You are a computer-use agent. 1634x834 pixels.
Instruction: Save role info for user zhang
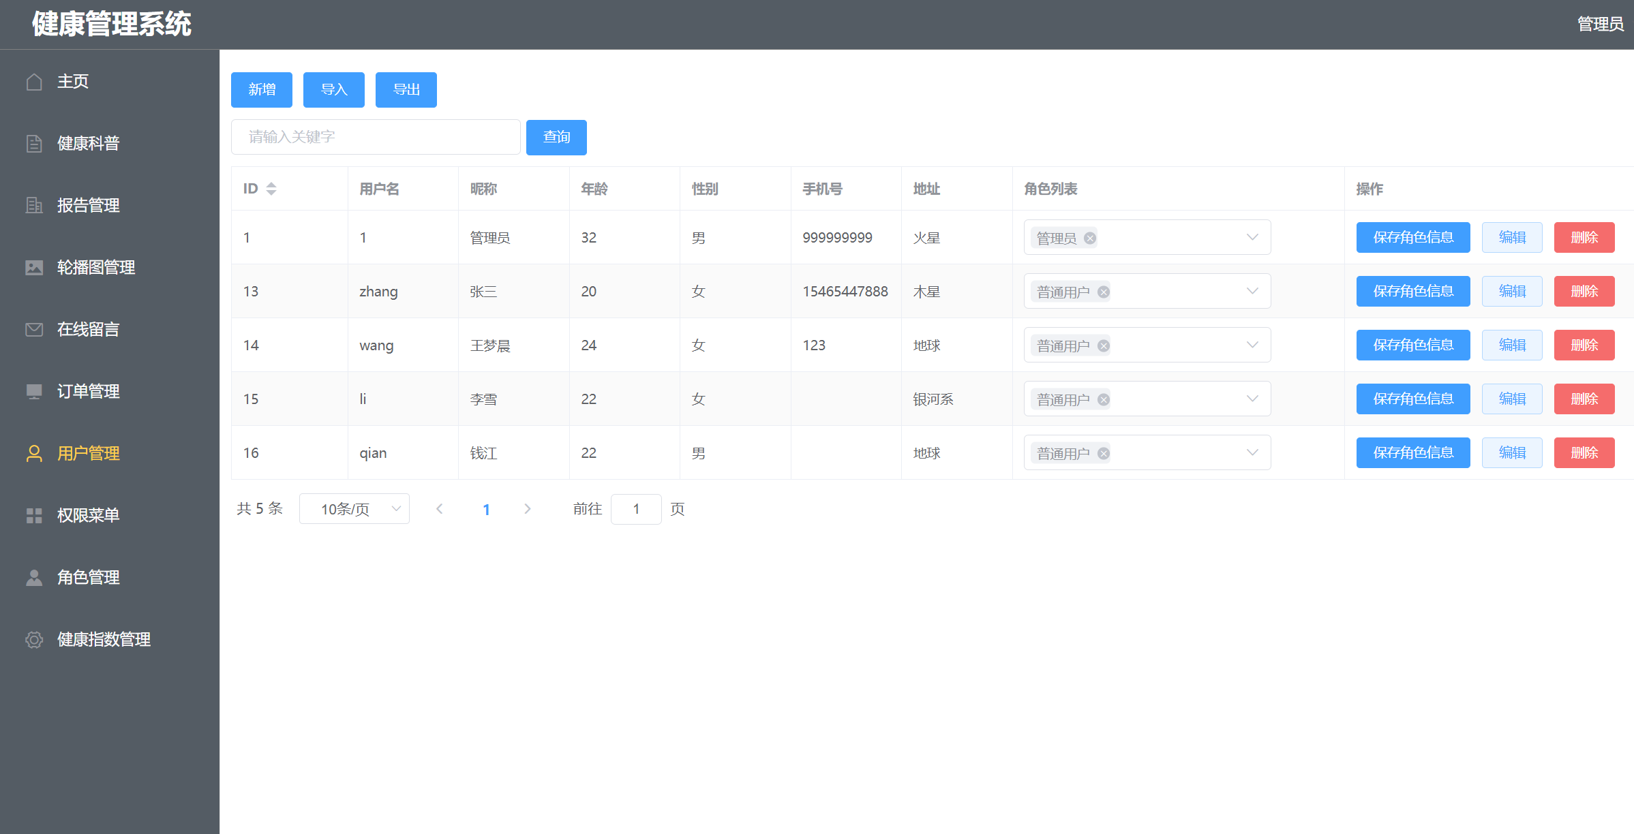[1413, 291]
